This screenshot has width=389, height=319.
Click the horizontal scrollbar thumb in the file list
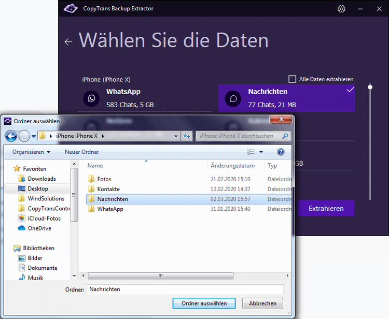(x=160, y=275)
